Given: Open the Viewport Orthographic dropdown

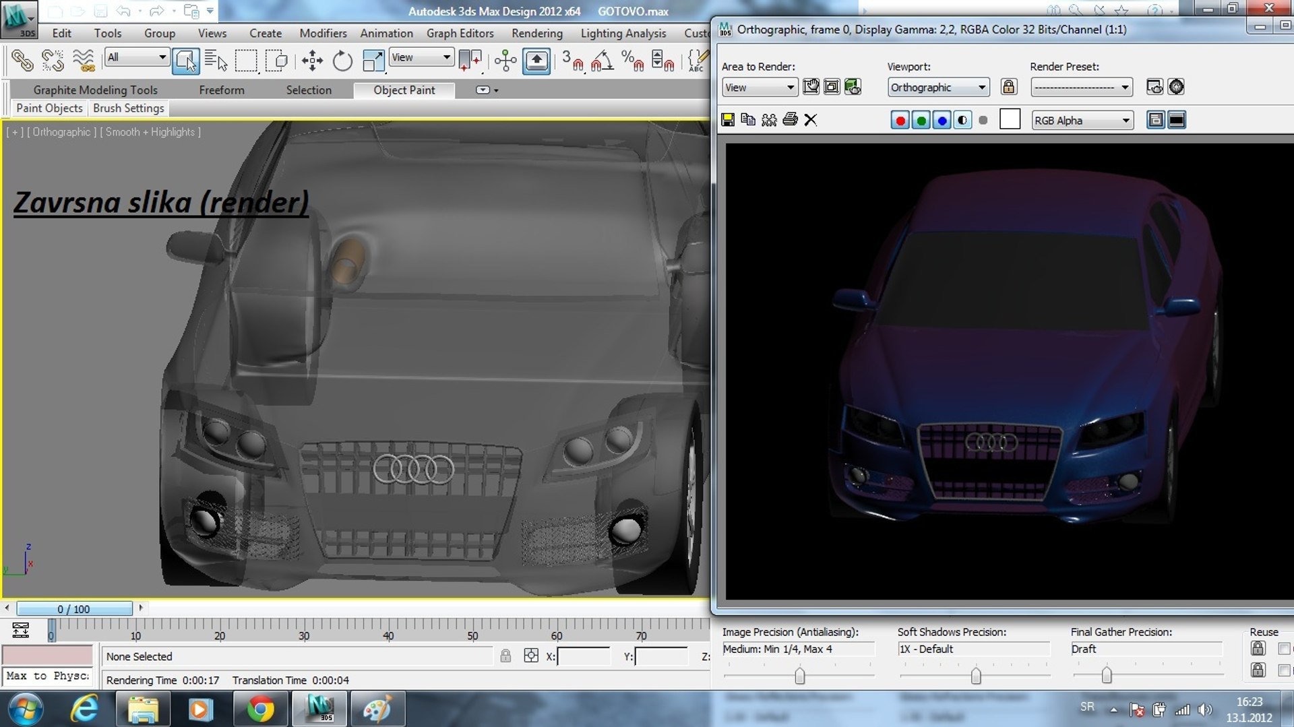Looking at the screenshot, I should click(939, 88).
